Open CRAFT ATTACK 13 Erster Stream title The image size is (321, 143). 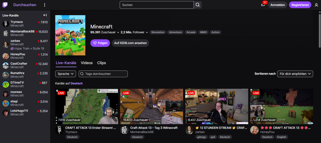91,128
